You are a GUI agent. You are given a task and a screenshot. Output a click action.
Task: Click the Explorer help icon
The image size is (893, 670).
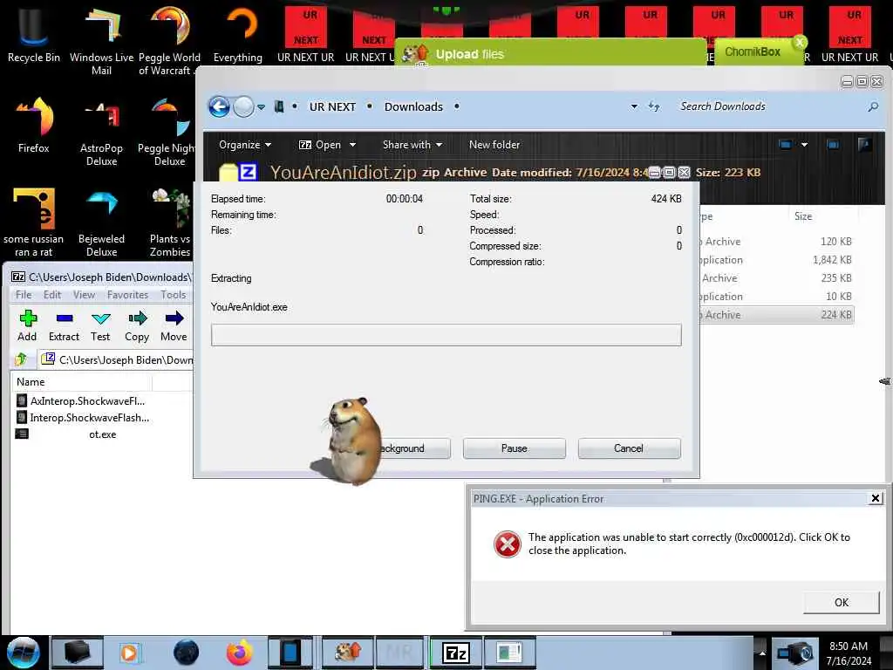tap(864, 145)
